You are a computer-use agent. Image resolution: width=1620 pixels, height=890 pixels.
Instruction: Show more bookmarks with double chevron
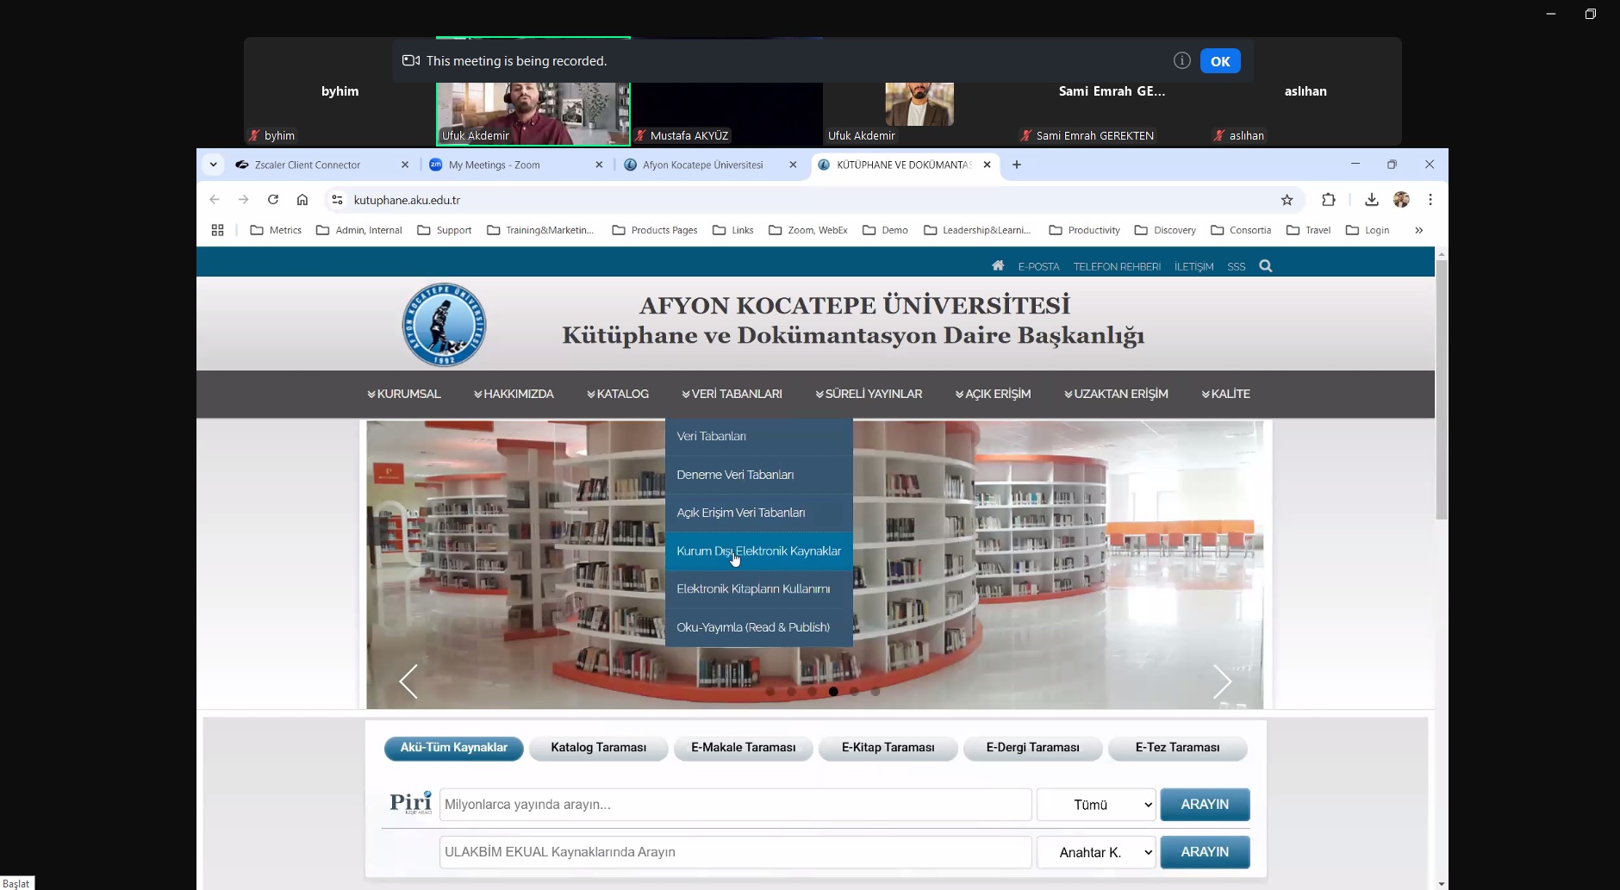tap(1418, 230)
